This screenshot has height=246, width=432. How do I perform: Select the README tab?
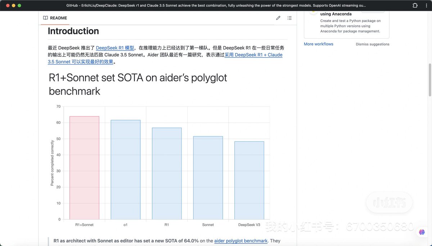[x=55, y=18]
